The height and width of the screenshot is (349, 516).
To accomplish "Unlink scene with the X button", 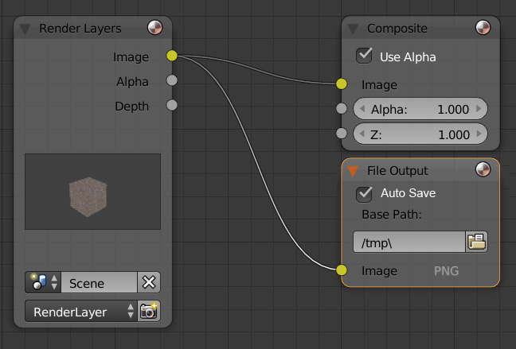I will [149, 282].
